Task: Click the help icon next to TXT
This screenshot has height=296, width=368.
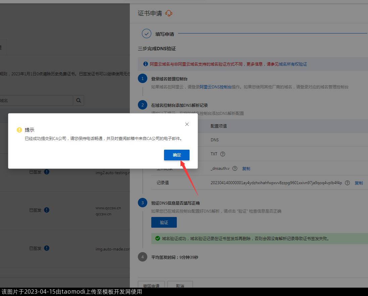Action: pos(222,154)
